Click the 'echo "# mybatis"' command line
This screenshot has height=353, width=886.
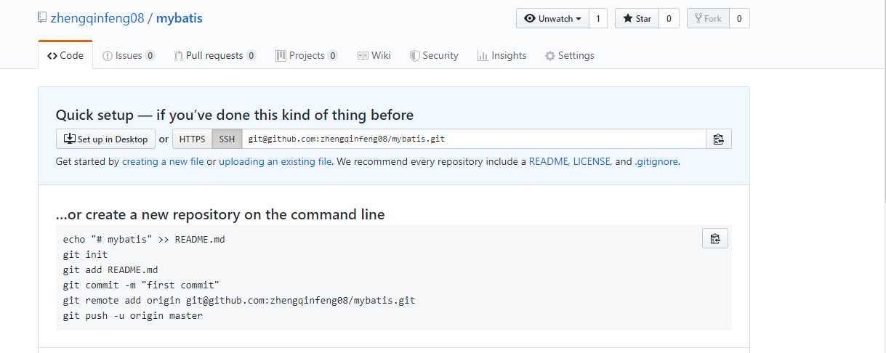144,240
